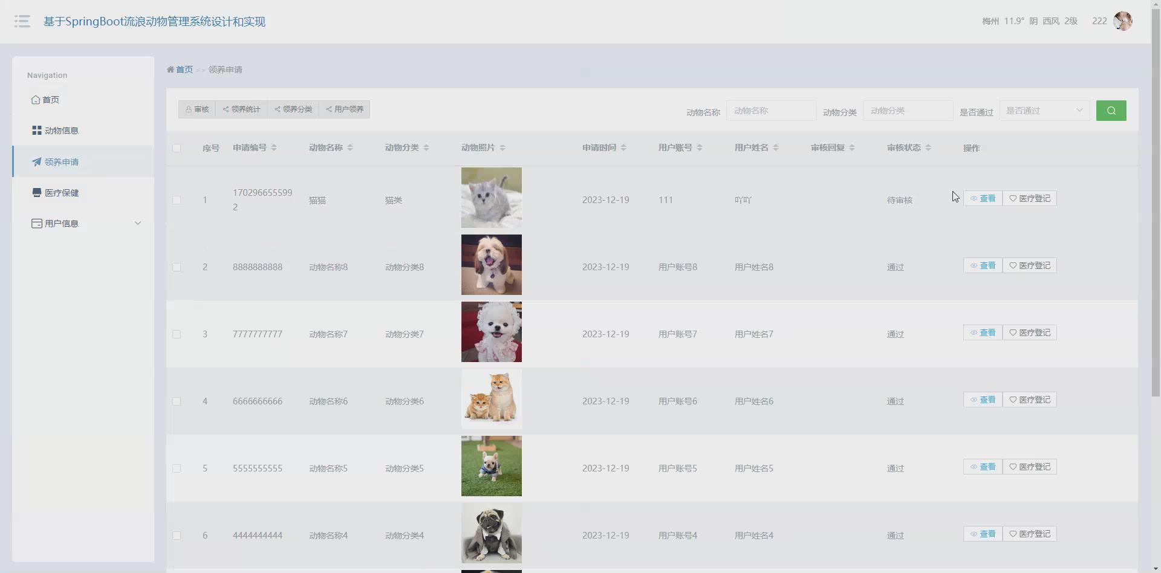Check the row 2 checkbox for 8888888888
The width and height of the screenshot is (1161, 573).
click(x=177, y=267)
